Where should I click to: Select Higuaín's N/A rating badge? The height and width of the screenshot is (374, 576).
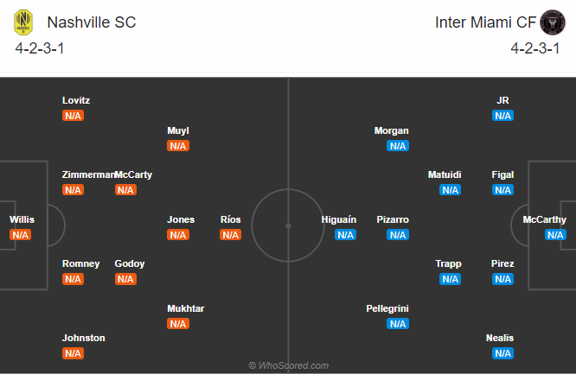click(345, 235)
